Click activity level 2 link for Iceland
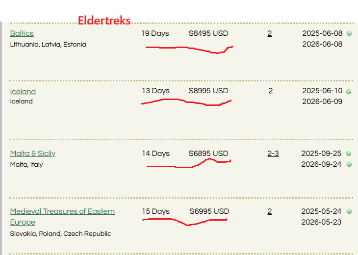Screen dimensions: 358x255 (x=271, y=91)
